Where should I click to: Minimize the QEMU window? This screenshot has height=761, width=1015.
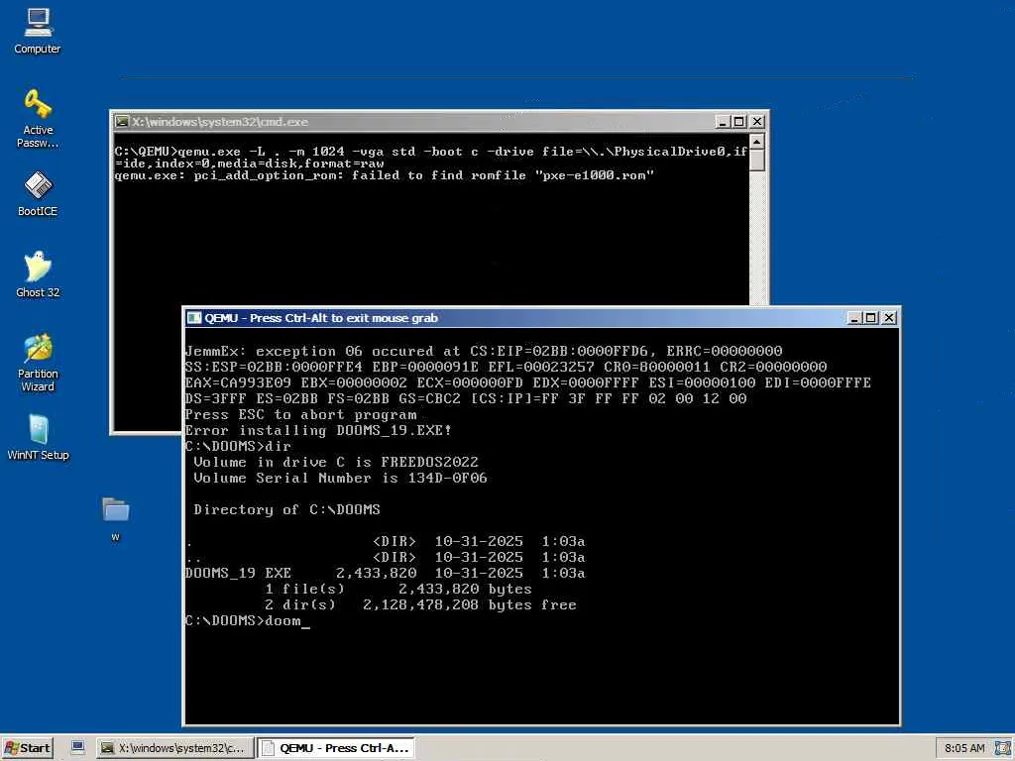(x=855, y=318)
